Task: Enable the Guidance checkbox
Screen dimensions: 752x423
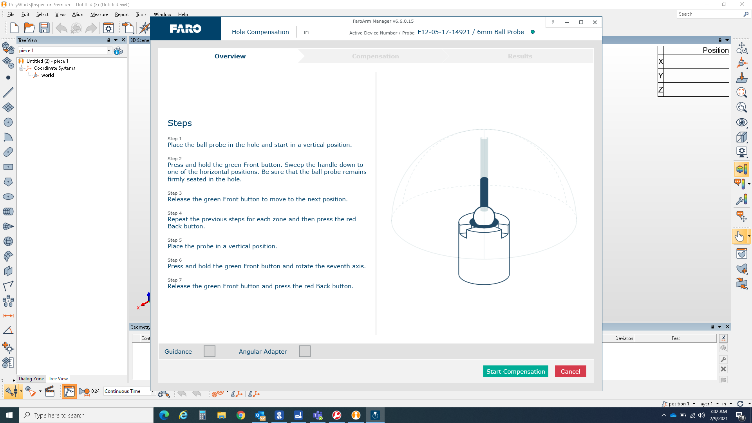Action: [210, 351]
